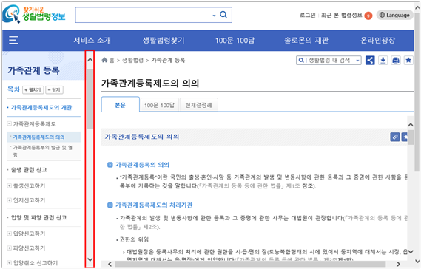Click 가족관계등록의 의의 subsection bullet icon

click(110, 165)
